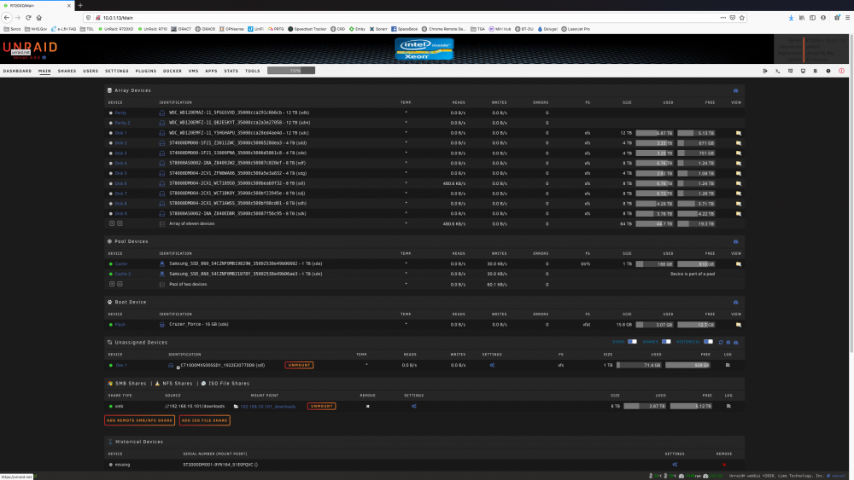The image size is (854, 480).
Task: Click the disk icon beside the Parity identification
Action: [161, 113]
